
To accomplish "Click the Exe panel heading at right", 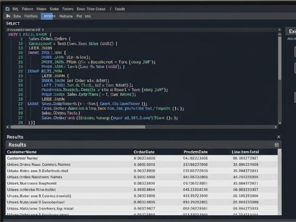I will click(x=292, y=31).
